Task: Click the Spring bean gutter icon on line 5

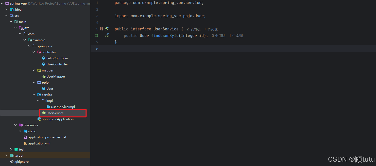Action: point(101,29)
